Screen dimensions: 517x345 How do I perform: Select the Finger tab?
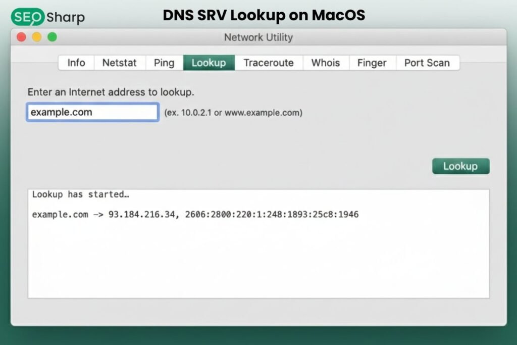[372, 63]
